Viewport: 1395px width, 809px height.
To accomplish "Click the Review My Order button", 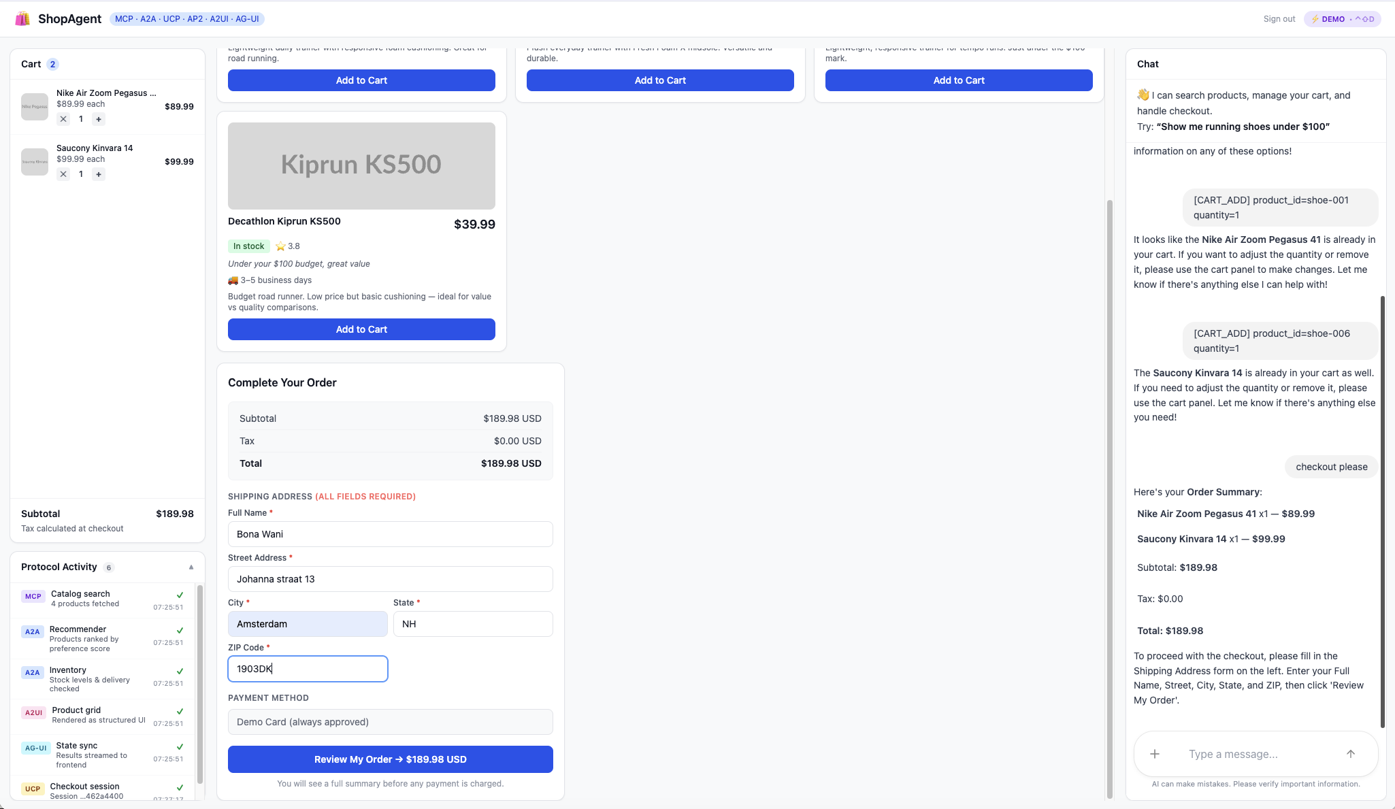I will click(390, 759).
